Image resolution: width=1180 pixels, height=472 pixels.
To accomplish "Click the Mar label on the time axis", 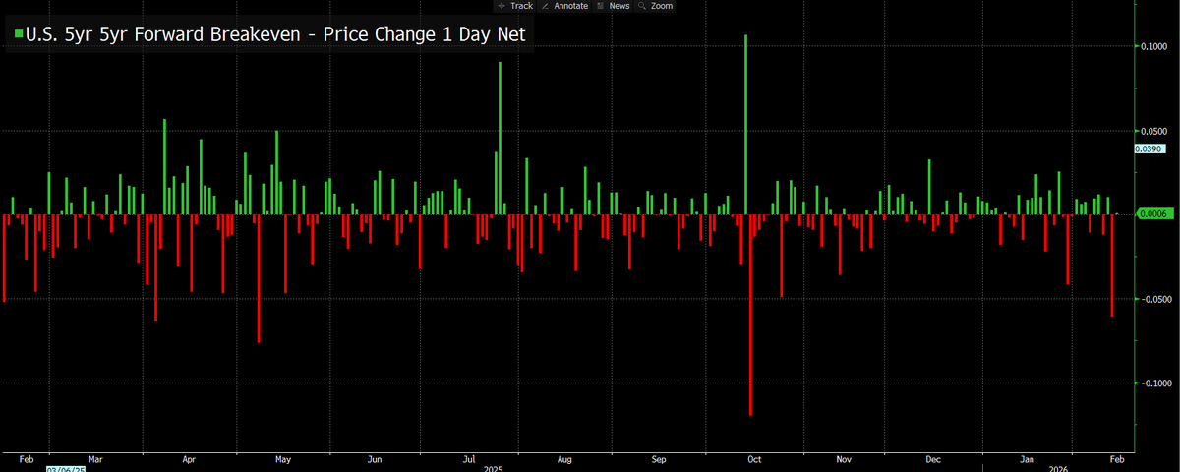I will pyautogui.click(x=95, y=459).
